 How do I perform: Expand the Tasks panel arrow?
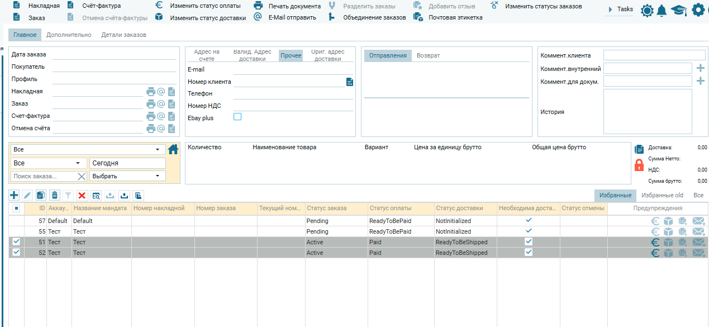tap(610, 10)
